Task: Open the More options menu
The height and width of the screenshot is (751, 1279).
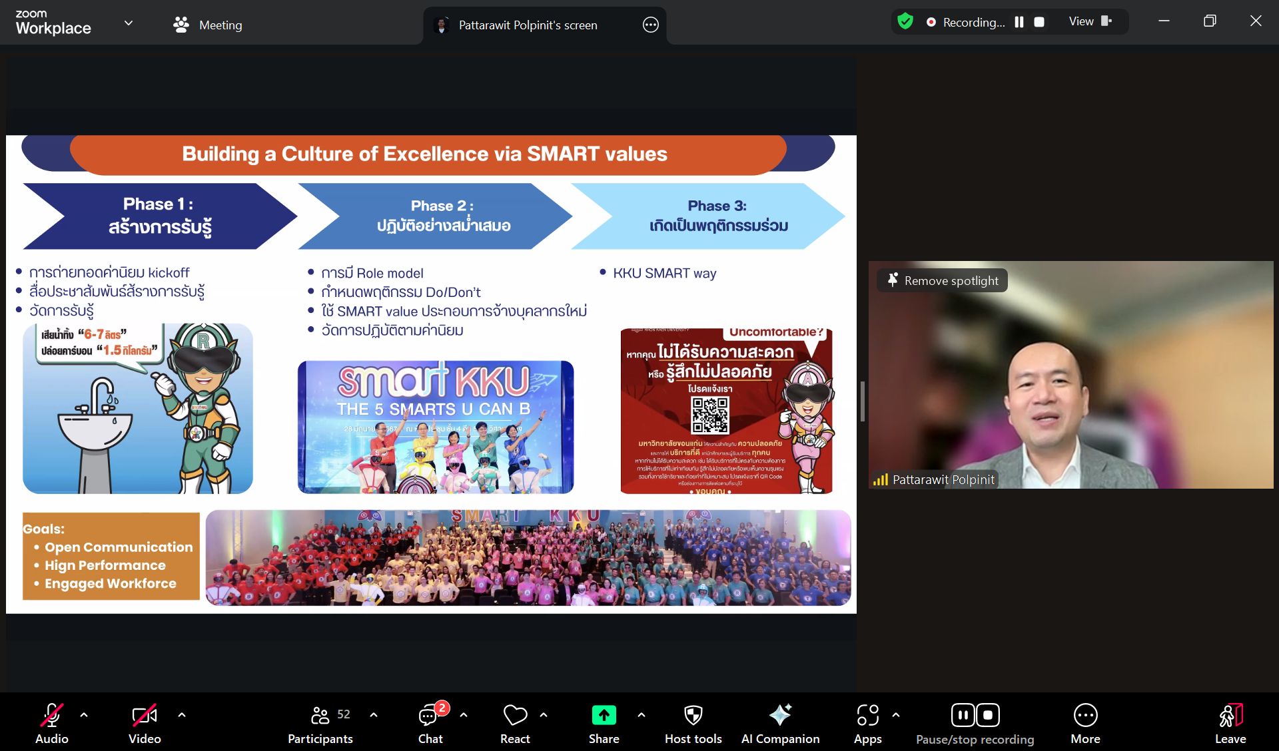Action: click(x=1085, y=716)
